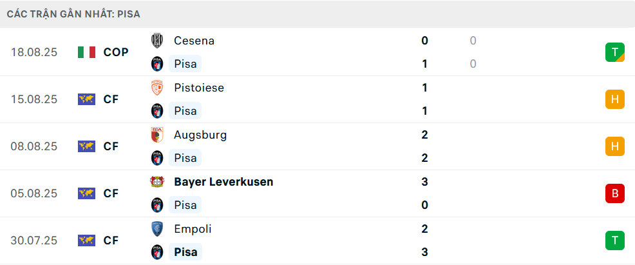Click the Empoli club crest icon
Viewport: 635px width, 265px height.
(x=156, y=229)
